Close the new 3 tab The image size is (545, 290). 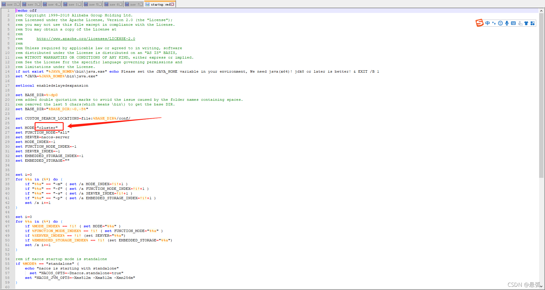coord(39,4)
